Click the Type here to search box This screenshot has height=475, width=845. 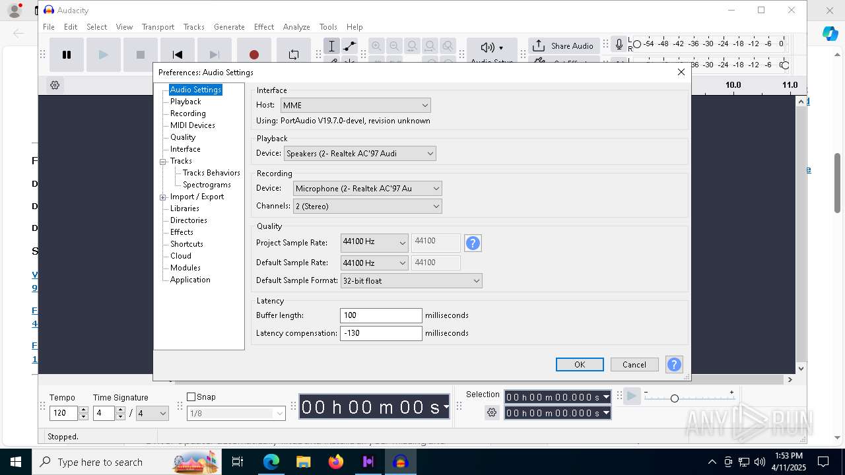(x=127, y=462)
